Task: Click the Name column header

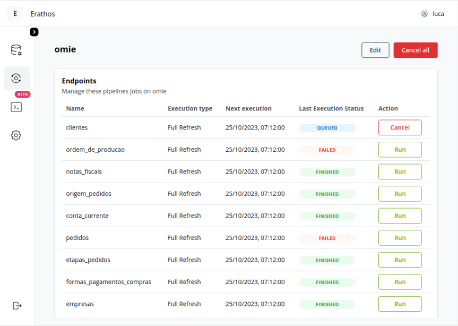Action: tap(75, 108)
